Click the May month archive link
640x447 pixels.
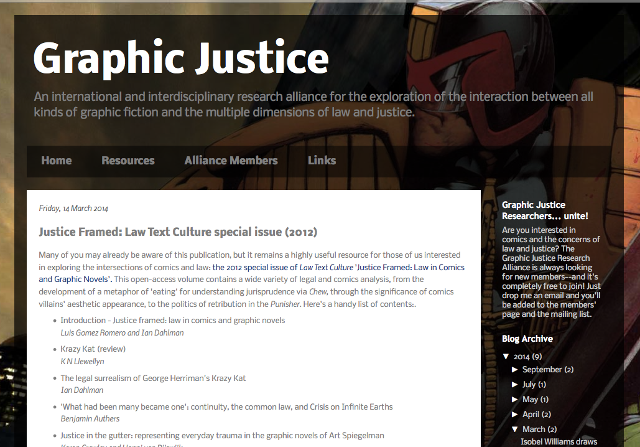[530, 399]
